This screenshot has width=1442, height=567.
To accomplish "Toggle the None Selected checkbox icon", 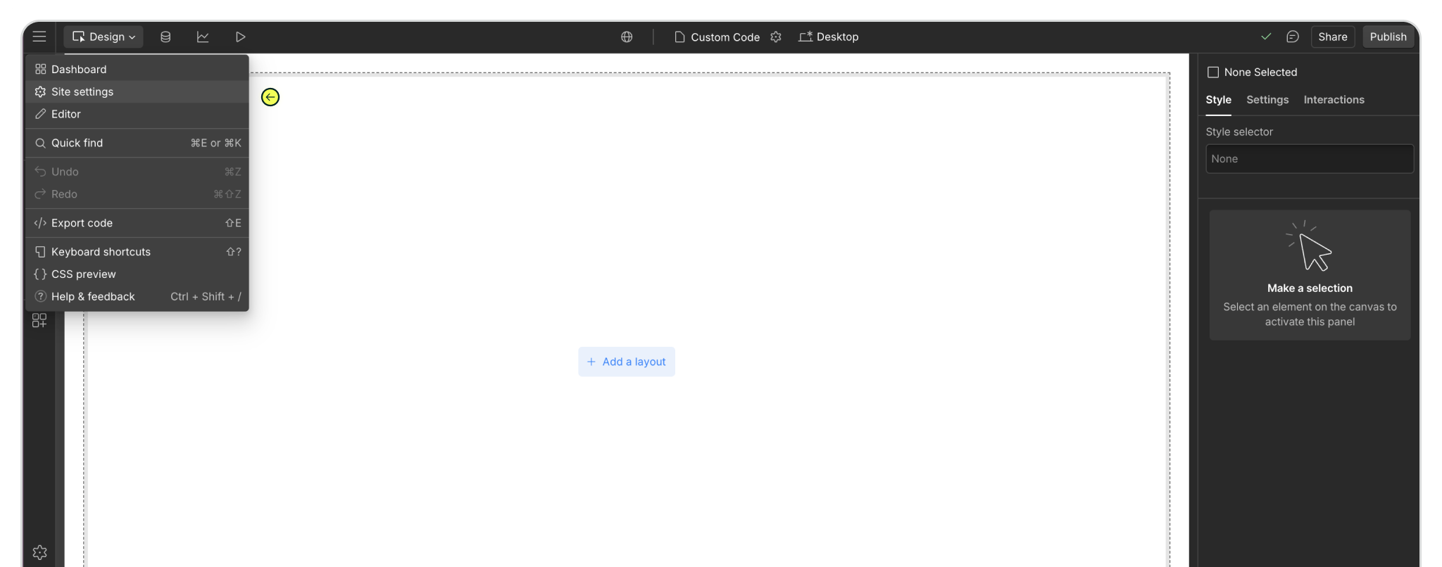I will coord(1213,72).
